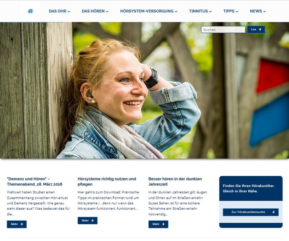Expand the HÖRSYSTEM-VERSORGUNG chevron
The height and width of the screenshot is (241, 289).
176,11
